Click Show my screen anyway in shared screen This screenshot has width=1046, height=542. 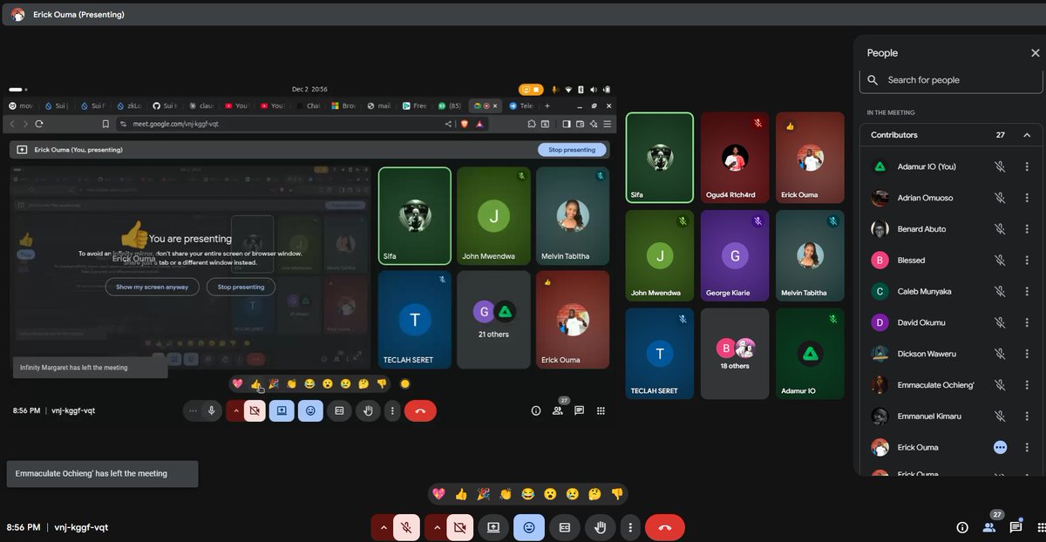point(152,287)
